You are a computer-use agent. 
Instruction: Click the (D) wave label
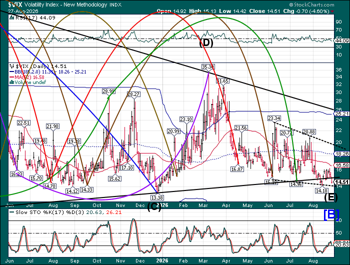click(x=206, y=42)
